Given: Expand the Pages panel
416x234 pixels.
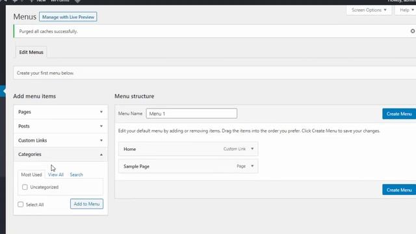Looking at the screenshot, I should click(60, 112).
